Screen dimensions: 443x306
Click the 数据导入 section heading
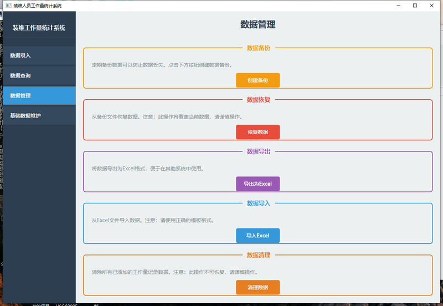click(258, 203)
